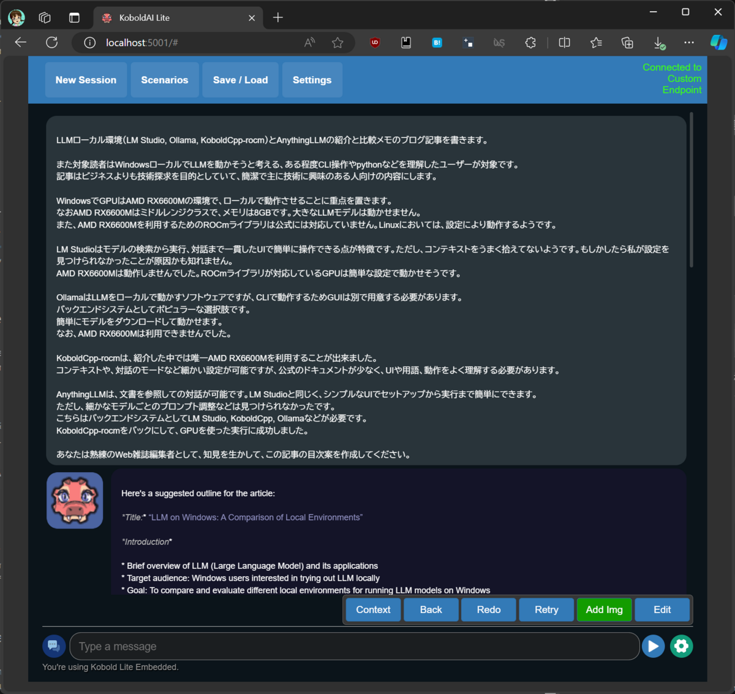The width and height of the screenshot is (735, 694).
Task: Open site information for localhost
Action: tap(89, 43)
